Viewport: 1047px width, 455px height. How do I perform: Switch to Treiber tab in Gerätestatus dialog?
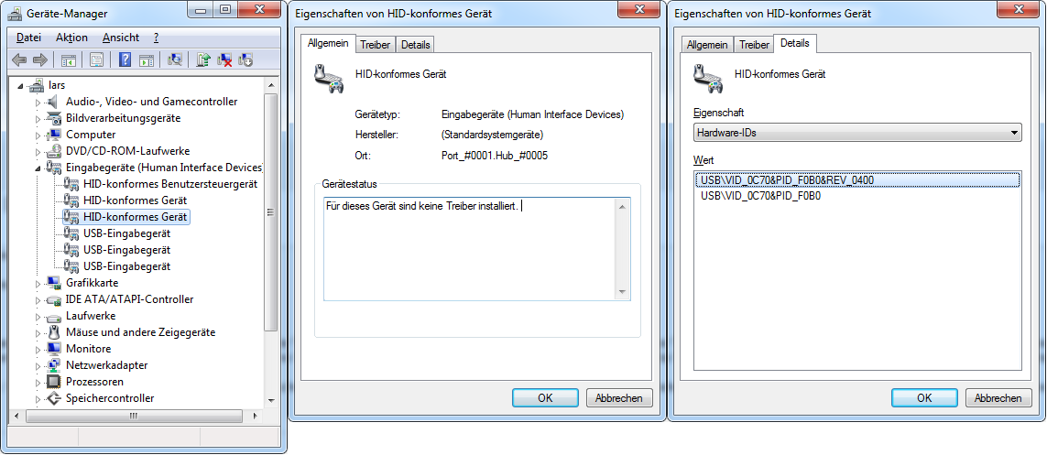[376, 45]
